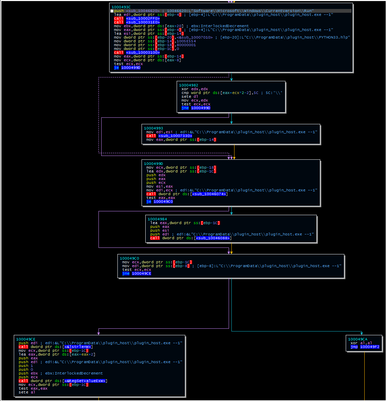Select the cmp word ptr ds:[eax+ecx*2-2],5C line

coord(232,93)
